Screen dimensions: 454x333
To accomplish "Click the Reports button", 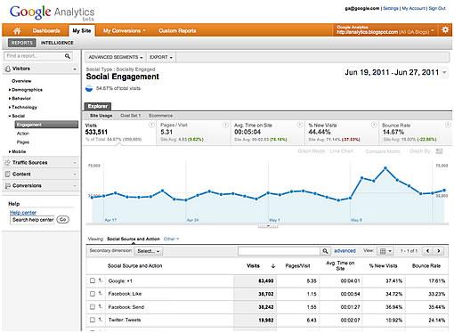I will (21, 43).
